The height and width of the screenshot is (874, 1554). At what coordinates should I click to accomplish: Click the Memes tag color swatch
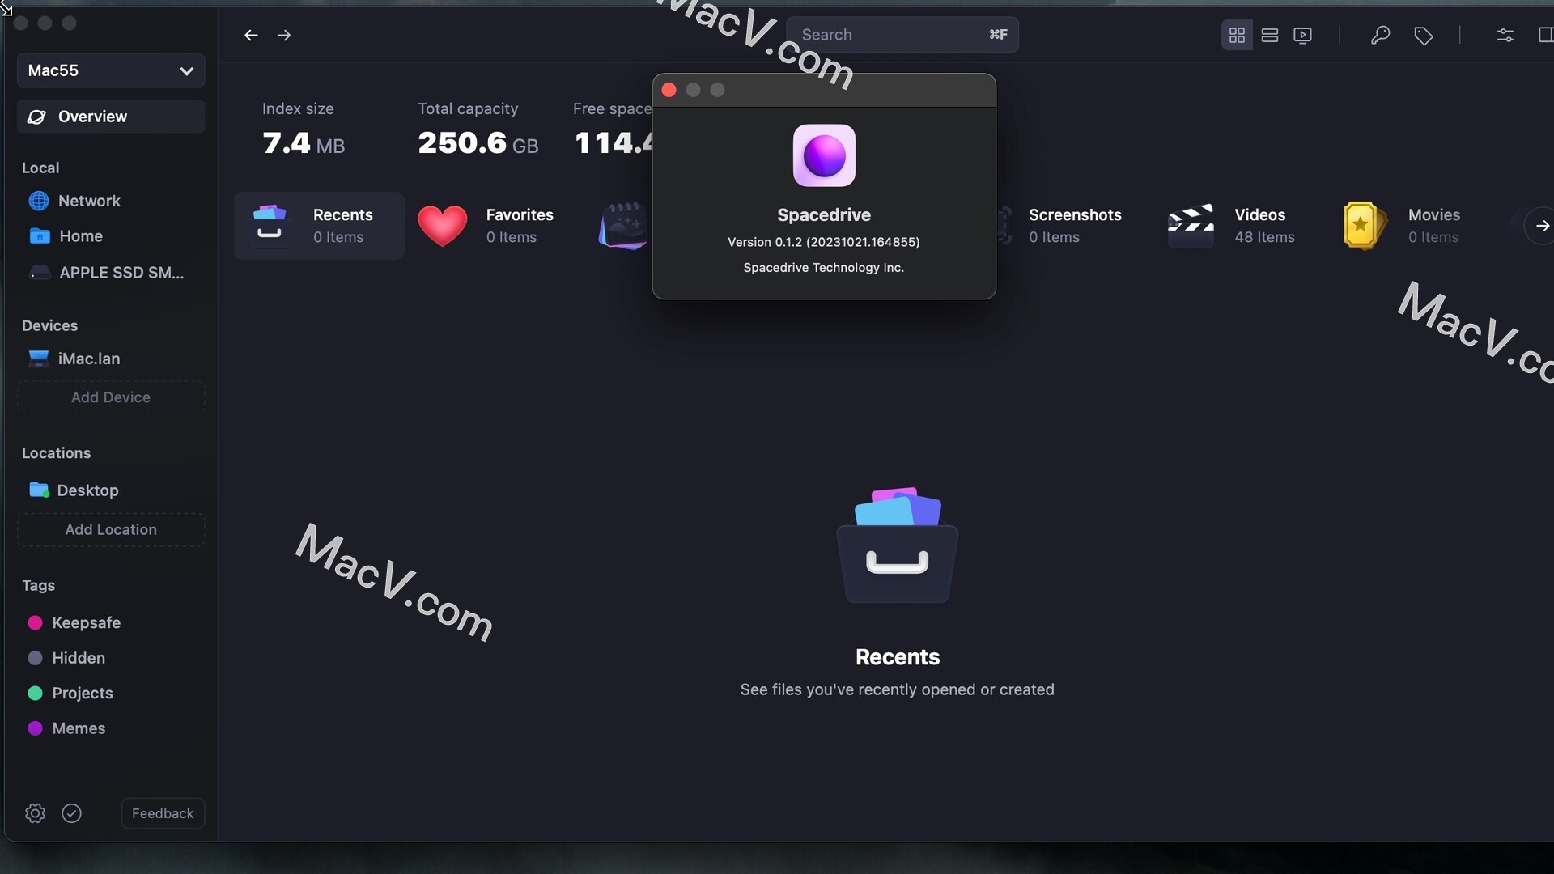coord(34,729)
